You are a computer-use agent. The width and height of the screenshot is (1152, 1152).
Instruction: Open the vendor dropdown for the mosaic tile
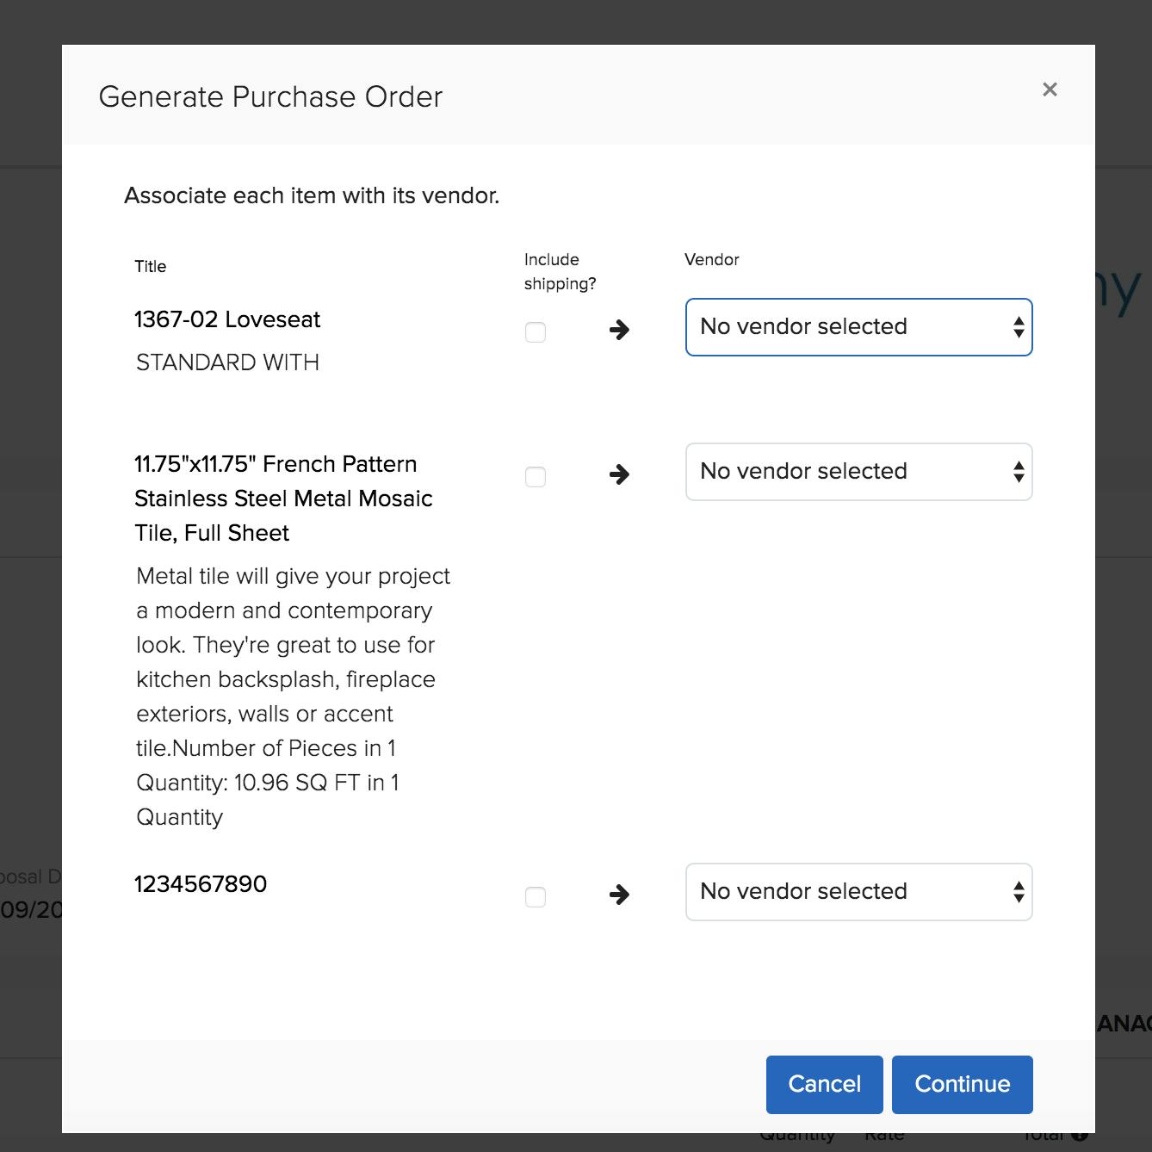coord(858,472)
